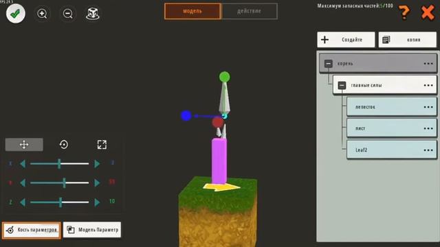
Task: Reset view with the cube icon
Action: (x=93, y=14)
